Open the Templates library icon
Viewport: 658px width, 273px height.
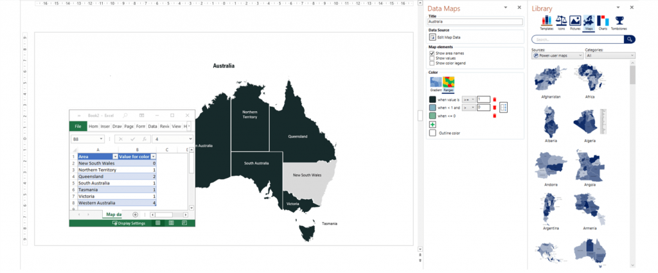pyautogui.click(x=547, y=21)
